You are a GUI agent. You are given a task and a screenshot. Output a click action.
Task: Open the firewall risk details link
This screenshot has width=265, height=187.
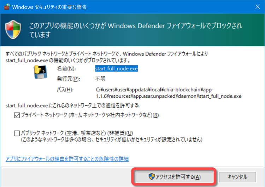[x=67, y=159]
